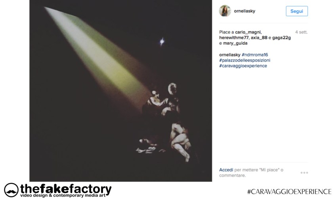336x200 pixels.
Task: Click the ornellasky profile avatar
Action: [225, 11]
